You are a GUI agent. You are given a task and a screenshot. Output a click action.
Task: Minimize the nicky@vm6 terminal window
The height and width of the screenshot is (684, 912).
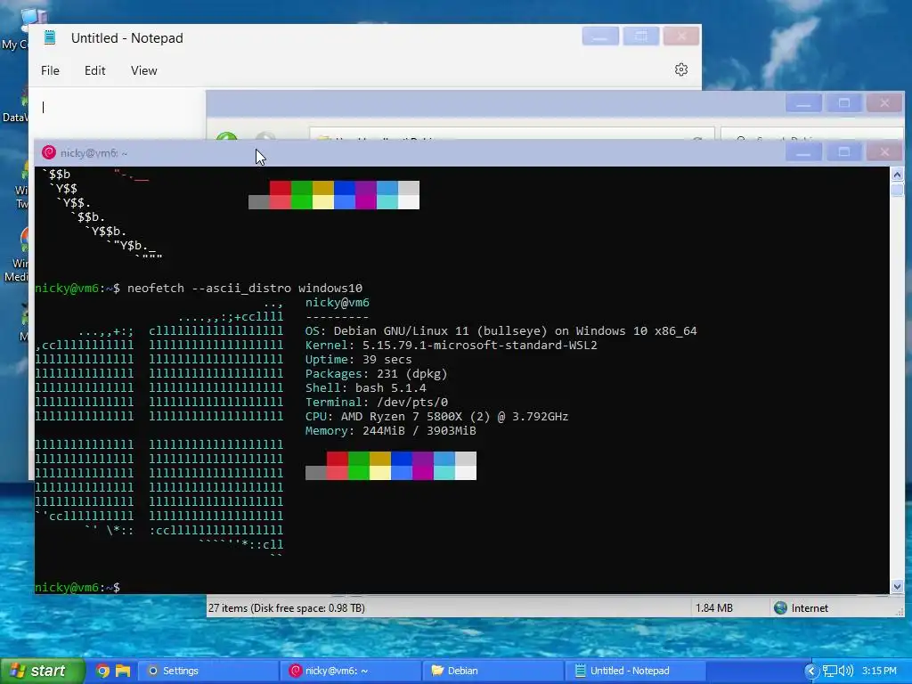click(x=803, y=151)
